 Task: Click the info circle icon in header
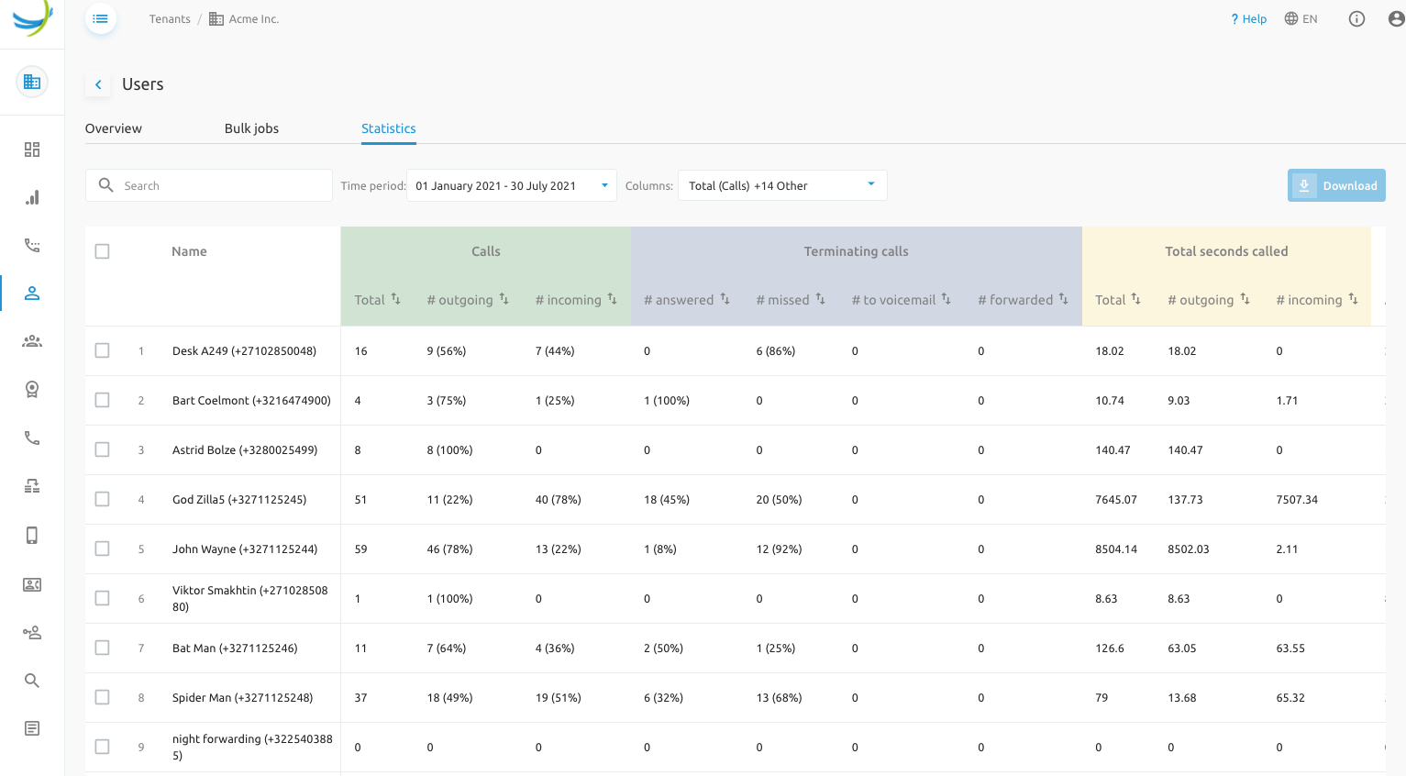tap(1356, 18)
